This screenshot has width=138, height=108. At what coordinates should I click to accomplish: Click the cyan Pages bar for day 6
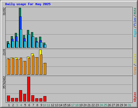(x=29, y=41)
